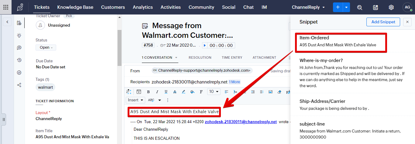Screen dimensions: 415x144
Task: Expand the ChannelReply department dropdown
Action: 308,7
